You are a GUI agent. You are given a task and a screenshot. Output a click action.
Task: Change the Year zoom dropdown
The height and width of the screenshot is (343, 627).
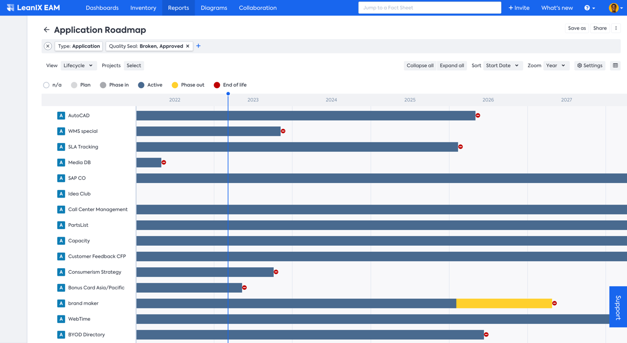click(556, 66)
